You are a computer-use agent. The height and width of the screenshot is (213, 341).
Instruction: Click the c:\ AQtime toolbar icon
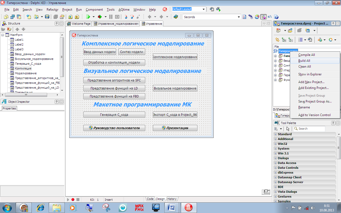pyautogui.click(x=270, y=17)
